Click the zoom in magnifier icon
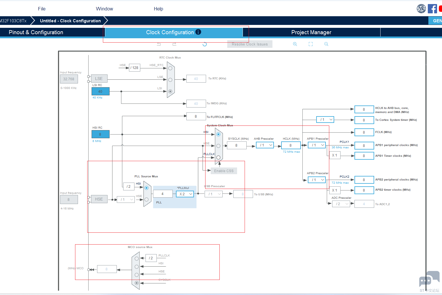The height and width of the screenshot is (295, 442). [295, 44]
